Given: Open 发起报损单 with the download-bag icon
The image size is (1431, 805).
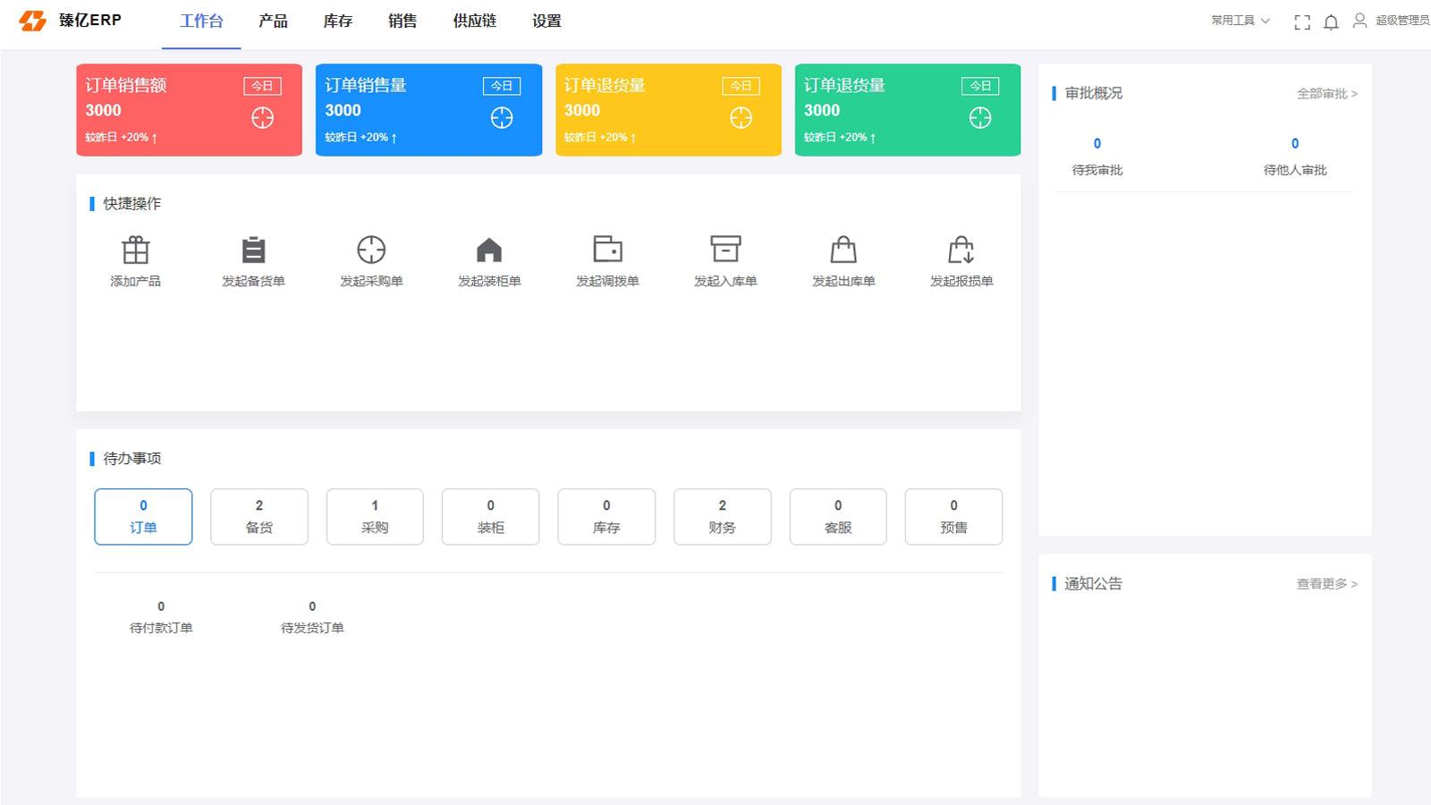Looking at the screenshot, I should coord(960,250).
